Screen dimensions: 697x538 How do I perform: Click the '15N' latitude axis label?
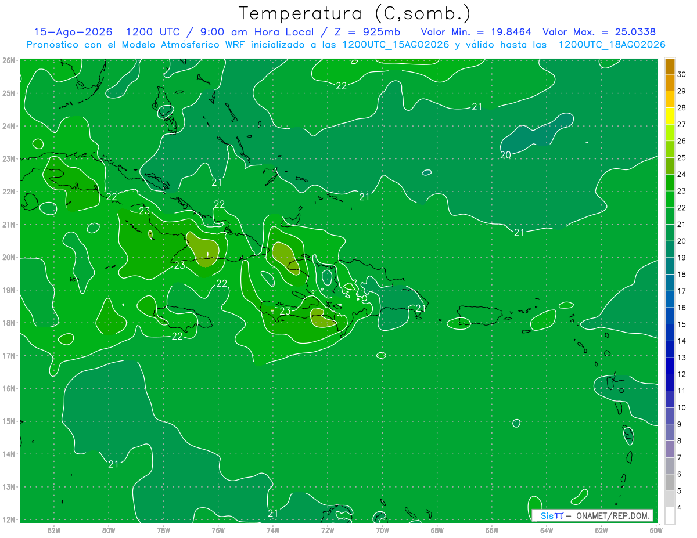click(9, 421)
